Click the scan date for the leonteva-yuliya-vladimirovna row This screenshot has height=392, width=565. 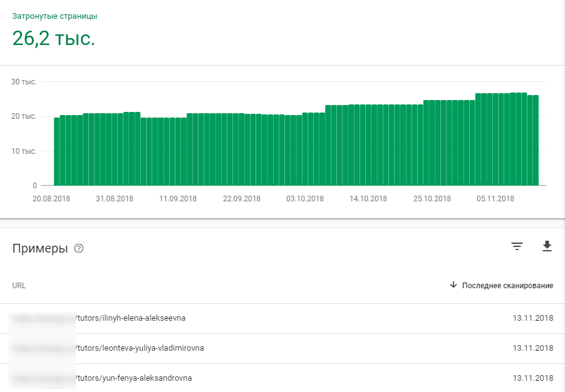click(532, 348)
